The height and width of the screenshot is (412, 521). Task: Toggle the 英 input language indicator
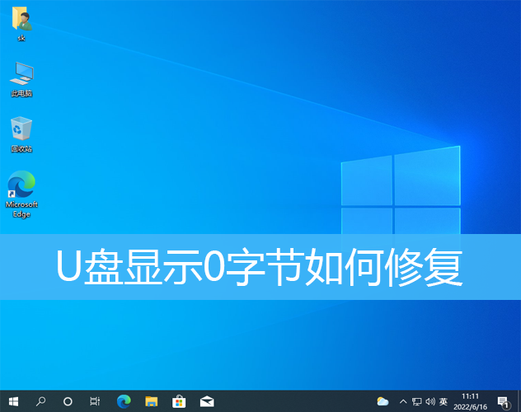(444, 401)
